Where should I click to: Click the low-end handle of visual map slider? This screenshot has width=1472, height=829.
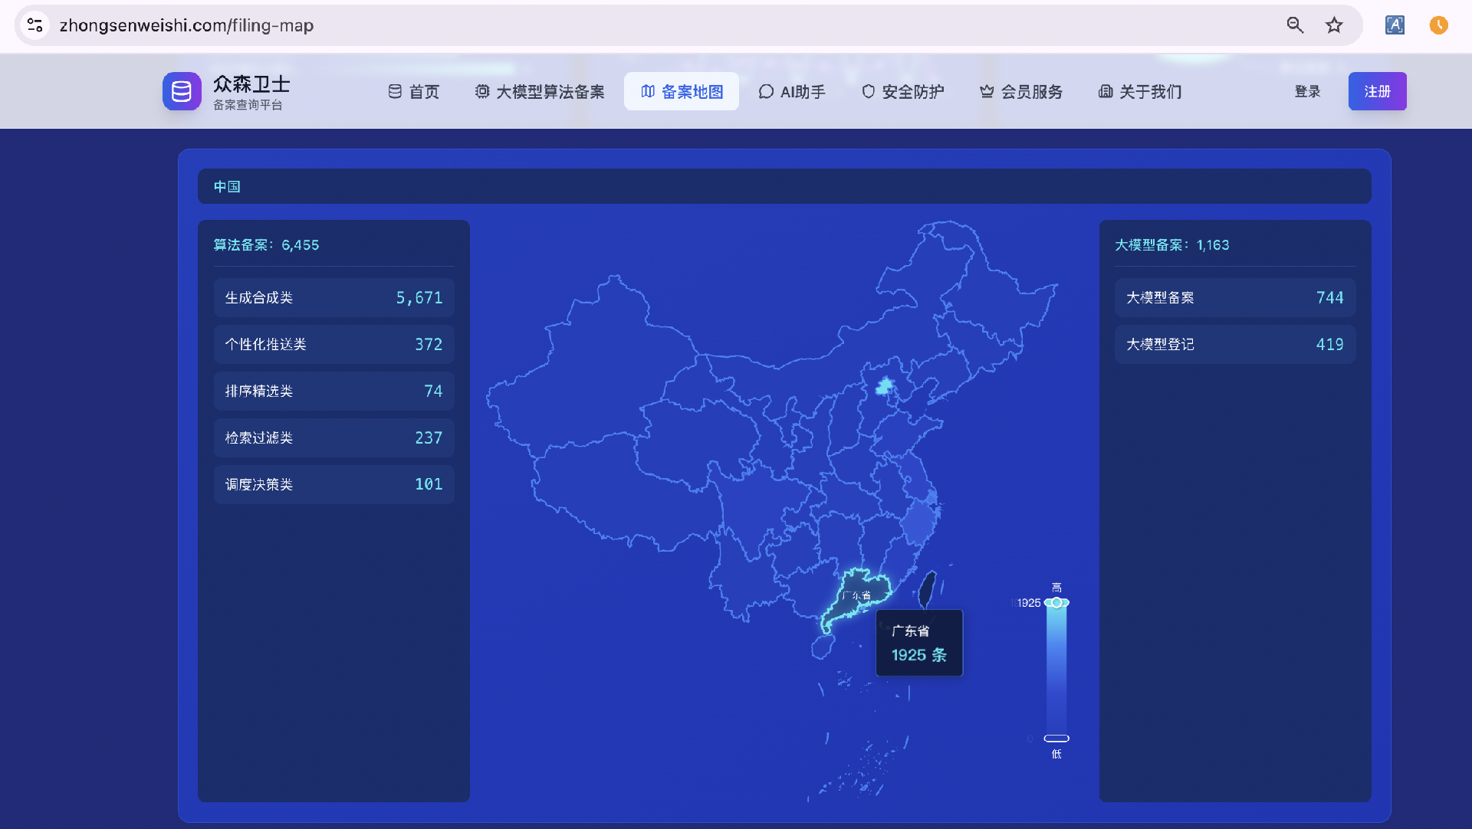(x=1056, y=739)
